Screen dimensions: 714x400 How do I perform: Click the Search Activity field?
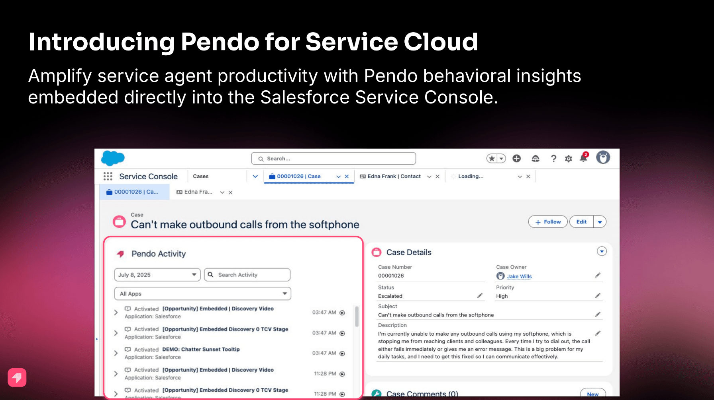click(247, 275)
